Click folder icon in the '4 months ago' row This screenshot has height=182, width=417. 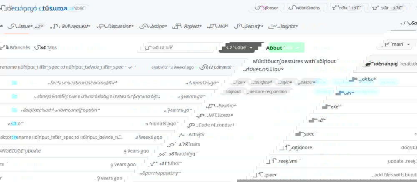pyautogui.click(x=14, y=83)
